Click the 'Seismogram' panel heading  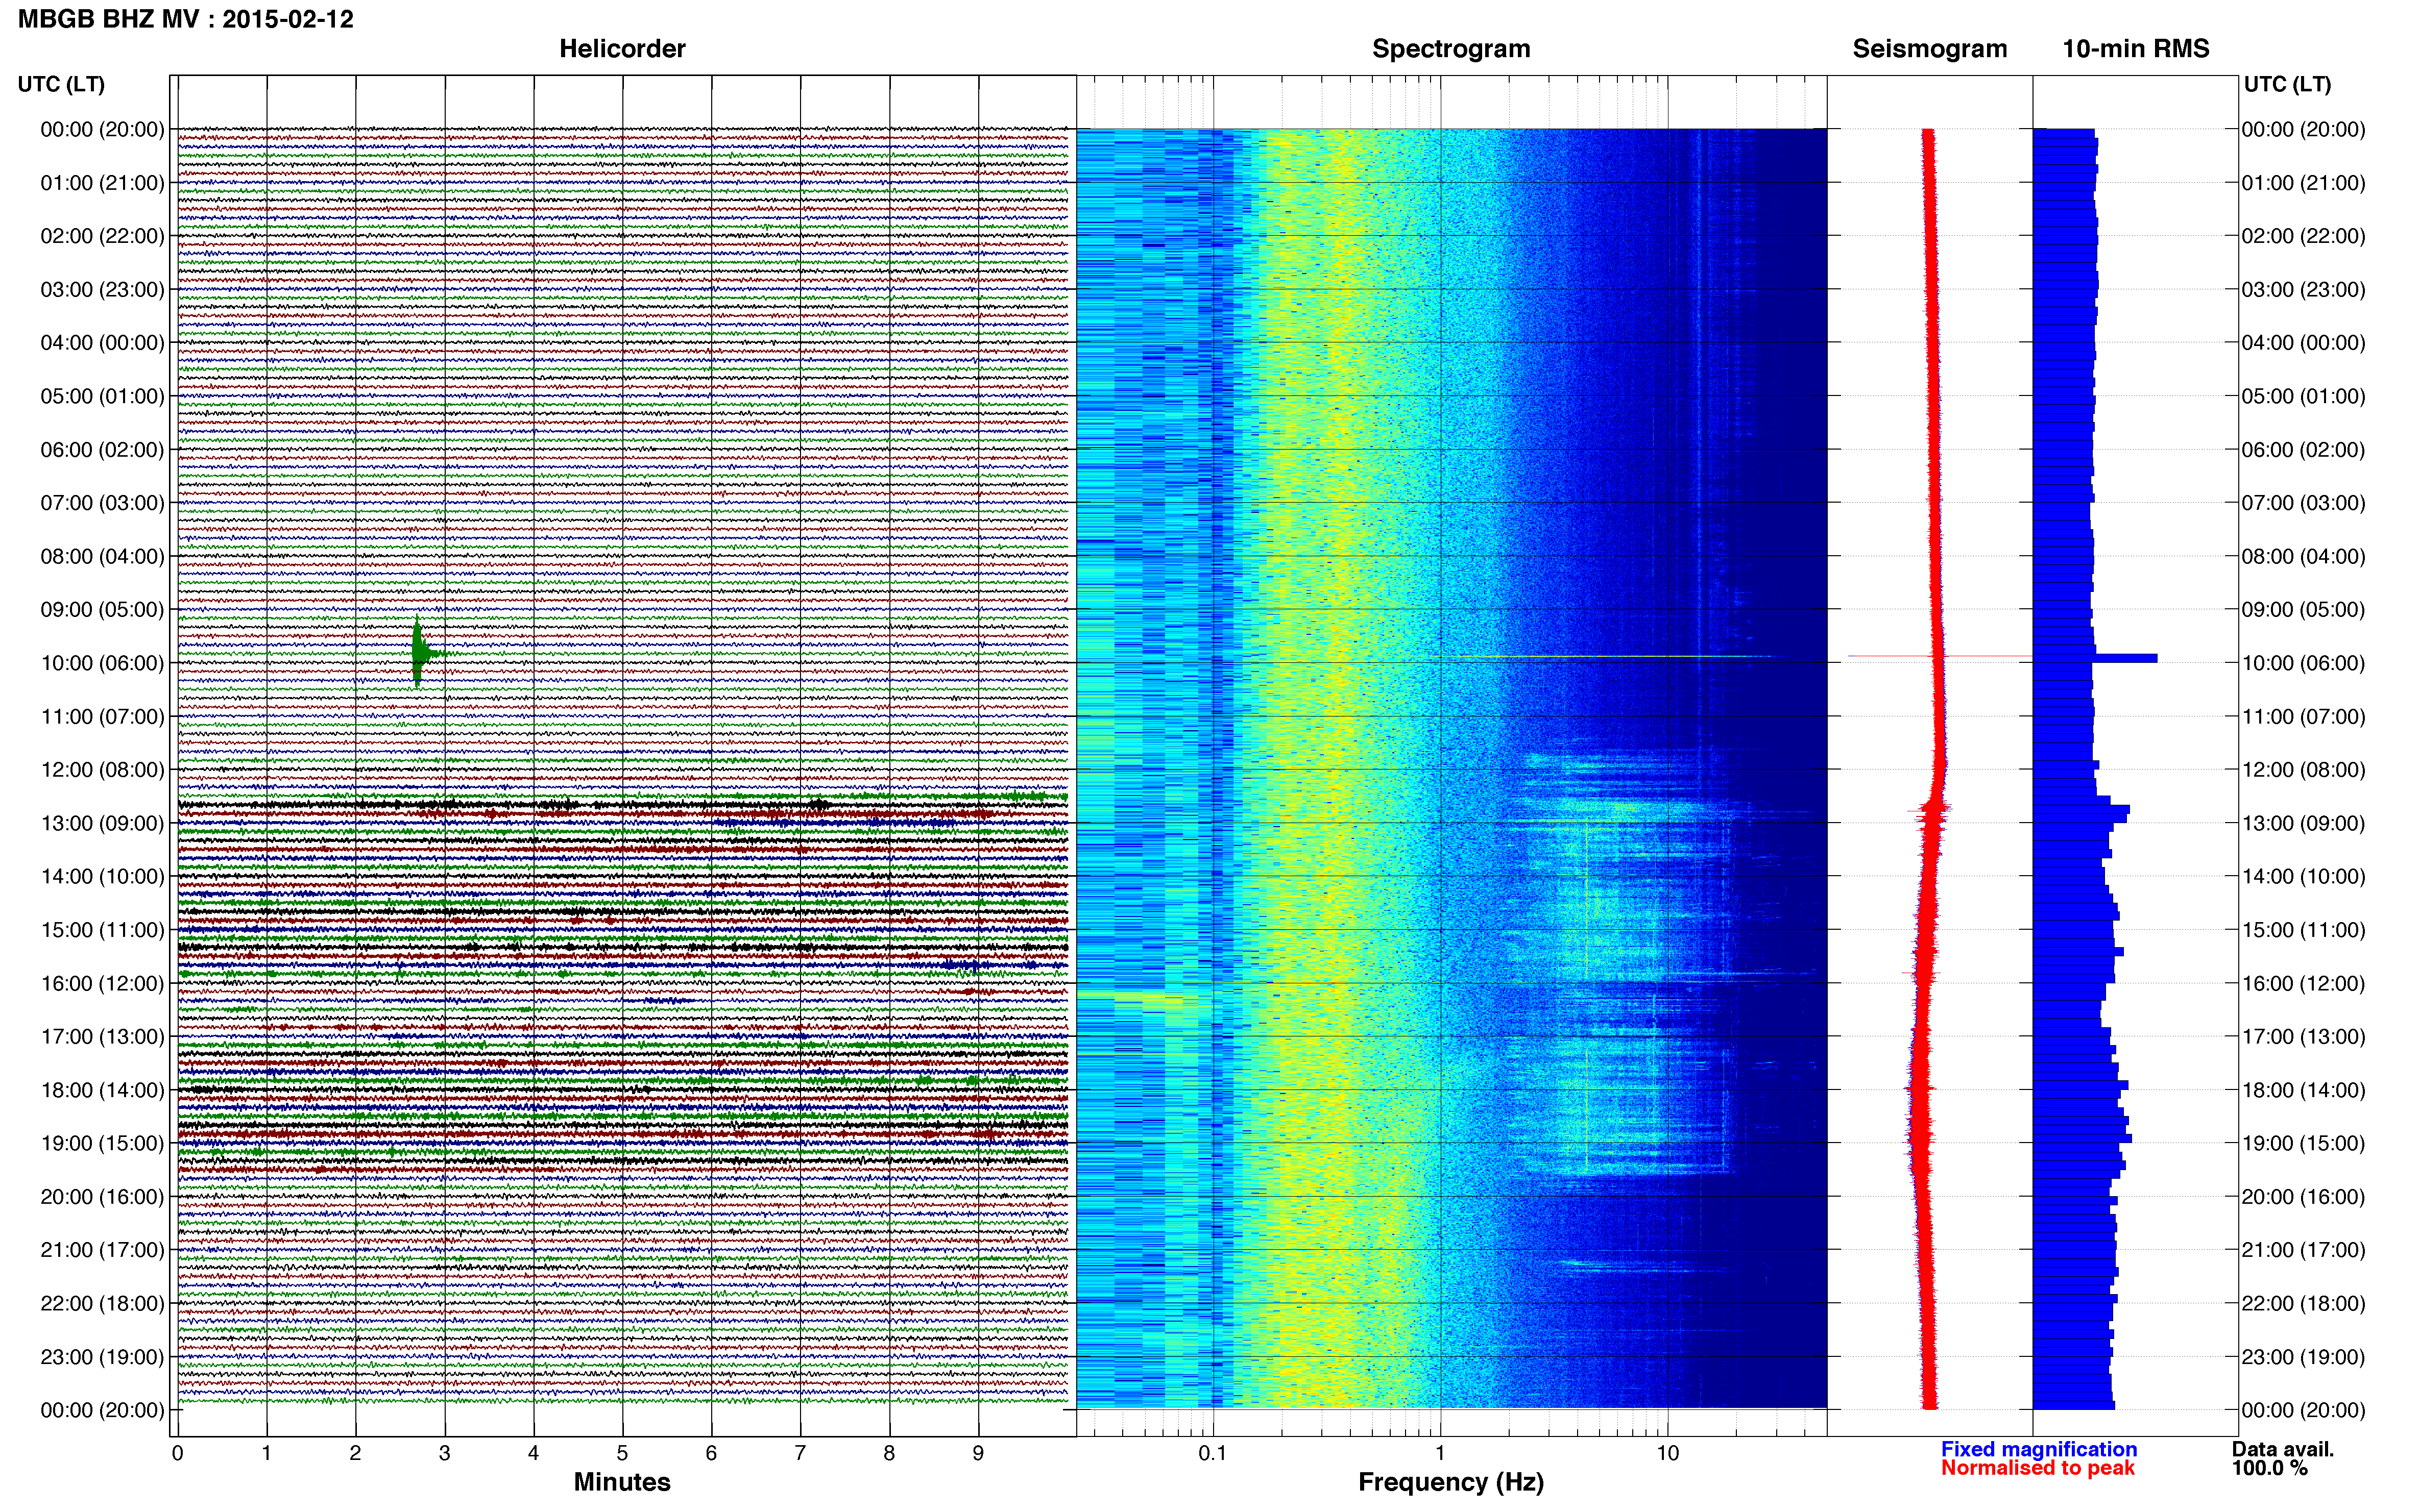coord(1930,49)
